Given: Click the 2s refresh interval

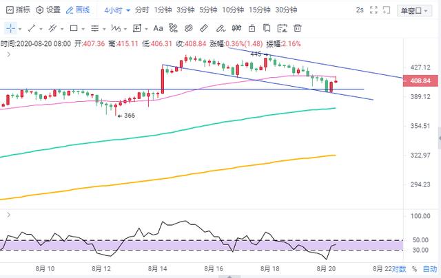Looking at the screenshot, I should (360, 10).
